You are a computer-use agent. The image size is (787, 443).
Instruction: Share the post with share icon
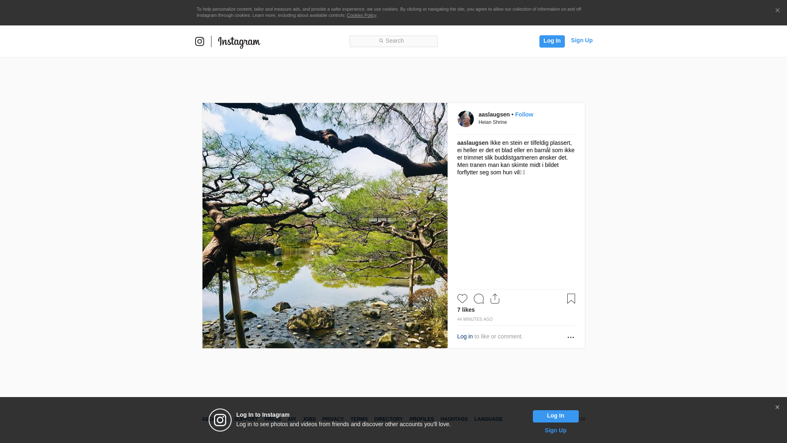tap(495, 299)
